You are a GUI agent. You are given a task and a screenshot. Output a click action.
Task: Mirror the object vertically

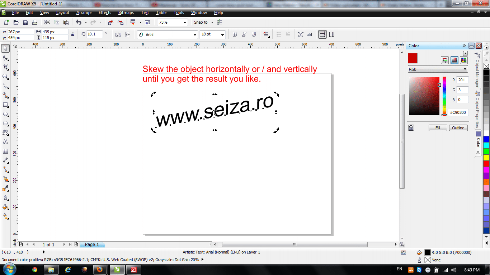click(127, 34)
